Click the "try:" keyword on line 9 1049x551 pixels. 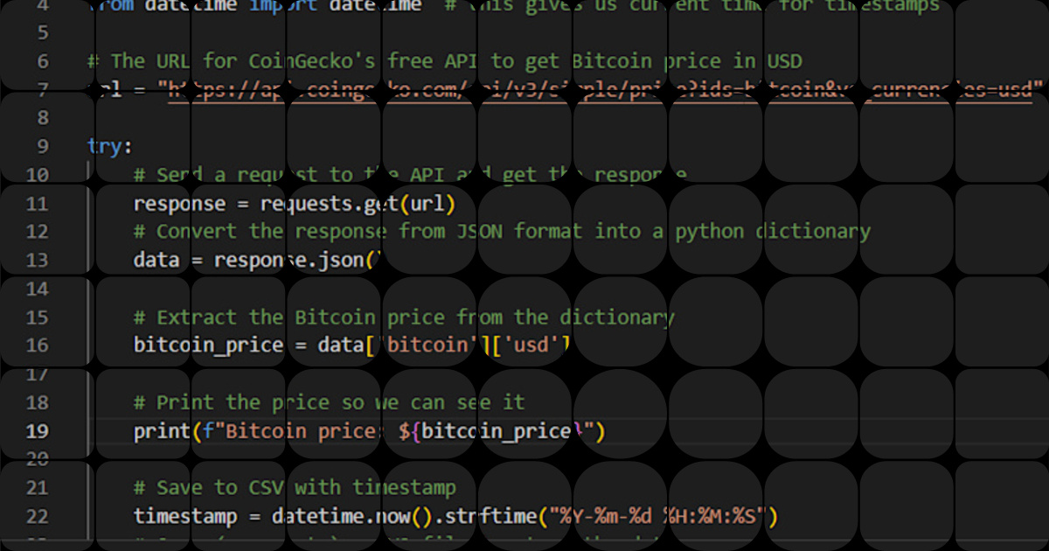[110, 146]
